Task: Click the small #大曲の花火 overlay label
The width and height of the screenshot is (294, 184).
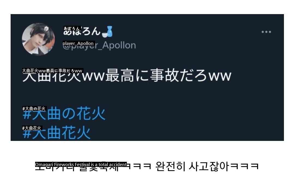Action: click(x=34, y=108)
